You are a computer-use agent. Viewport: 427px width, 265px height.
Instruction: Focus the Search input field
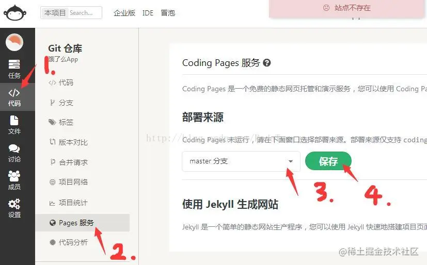85,13
